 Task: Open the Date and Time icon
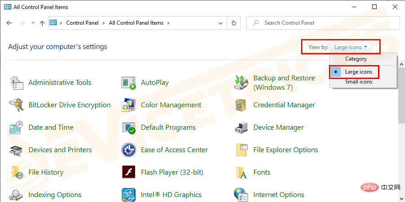tap(17, 127)
